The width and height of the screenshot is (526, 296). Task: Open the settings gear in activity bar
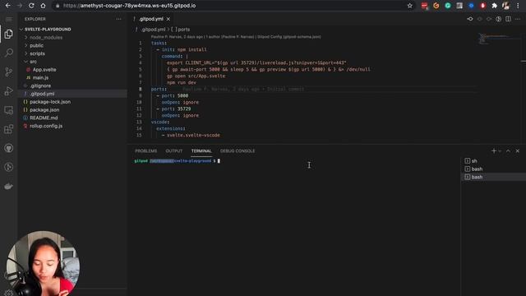[9, 293]
